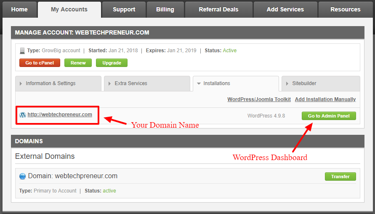375x214 pixels.
Task: Click the Go to cPanel button
Action: point(40,63)
